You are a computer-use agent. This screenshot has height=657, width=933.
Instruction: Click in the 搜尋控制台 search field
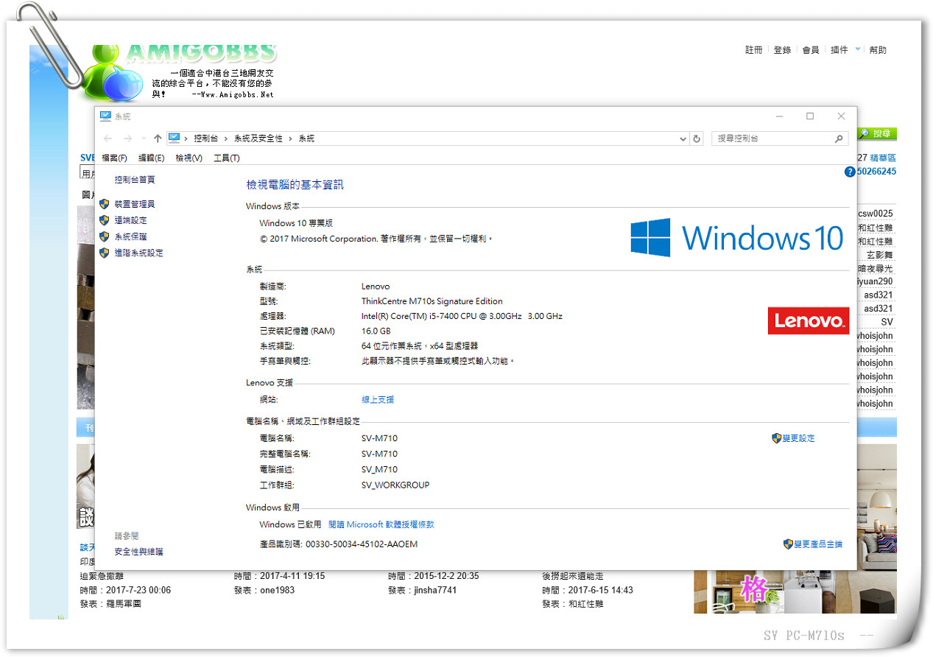coord(773,138)
